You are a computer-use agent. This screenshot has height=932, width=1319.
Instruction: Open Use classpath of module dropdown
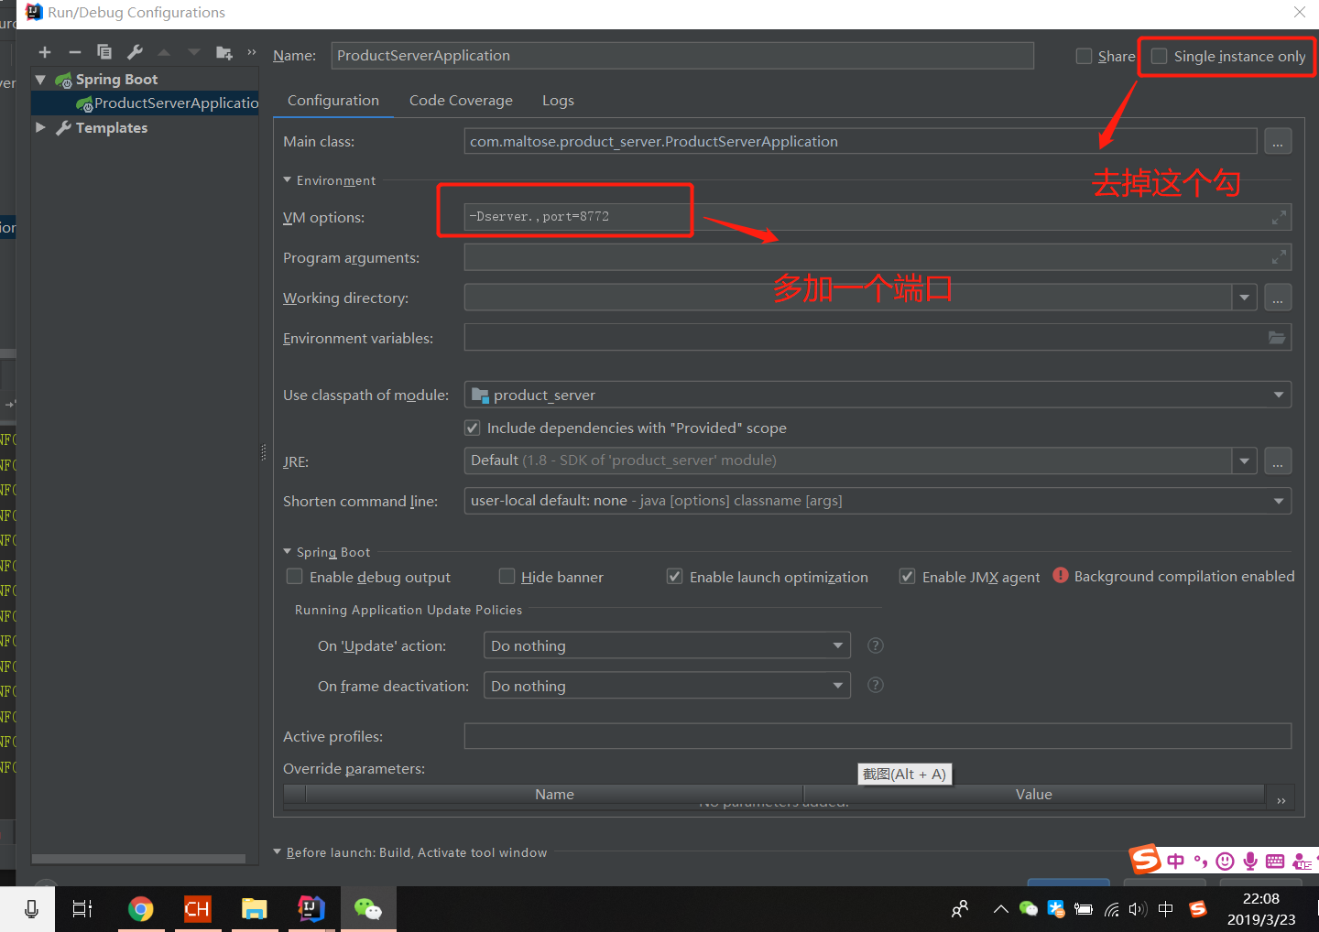click(x=1279, y=395)
